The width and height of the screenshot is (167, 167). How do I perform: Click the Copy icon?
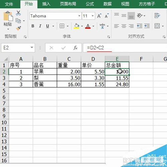point(18,21)
